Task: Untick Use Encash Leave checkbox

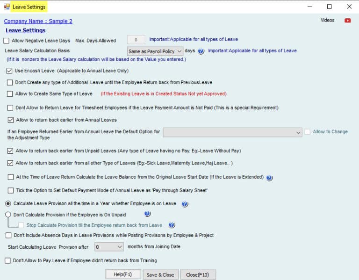Action: click(9, 71)
